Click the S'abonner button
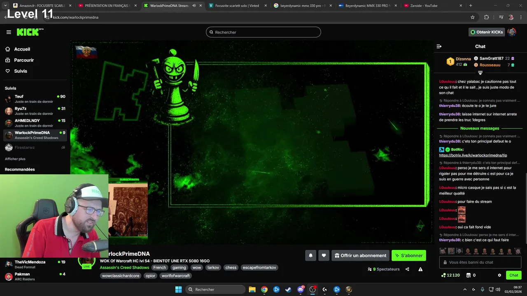The height and width of the screenshot is (296, 527). [409, 255]
